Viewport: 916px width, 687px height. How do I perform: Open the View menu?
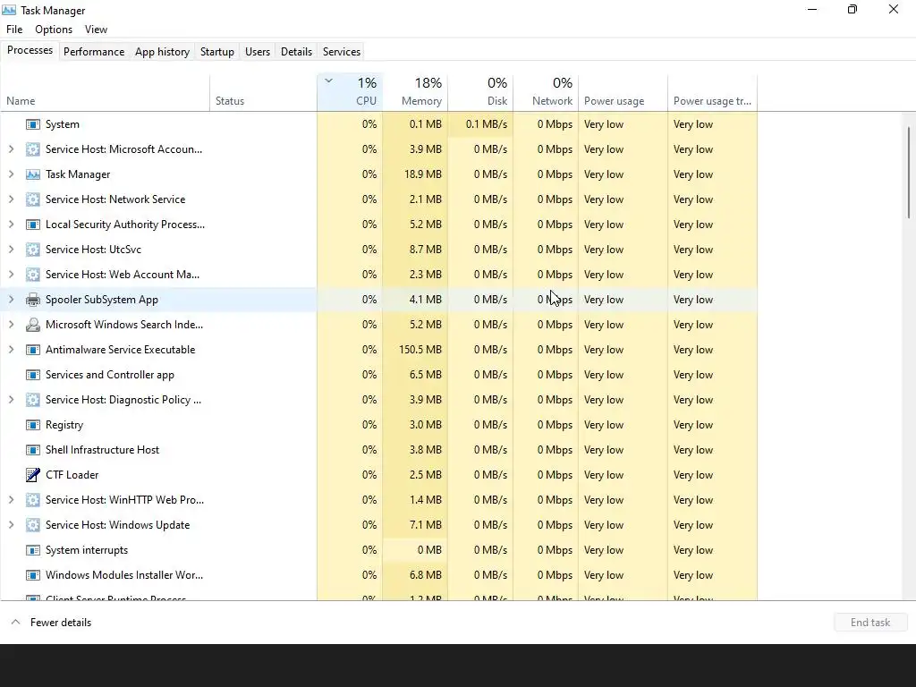click(x=96, y=30)
